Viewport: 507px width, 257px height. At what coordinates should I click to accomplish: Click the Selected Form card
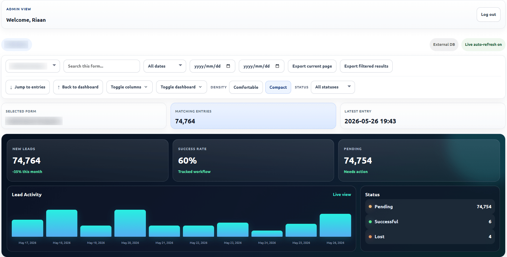[84, 116]
